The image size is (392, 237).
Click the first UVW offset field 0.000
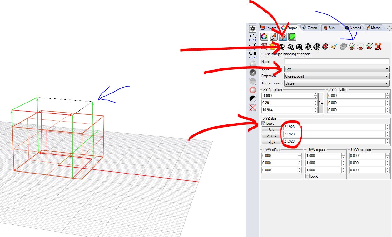[279, 156]
